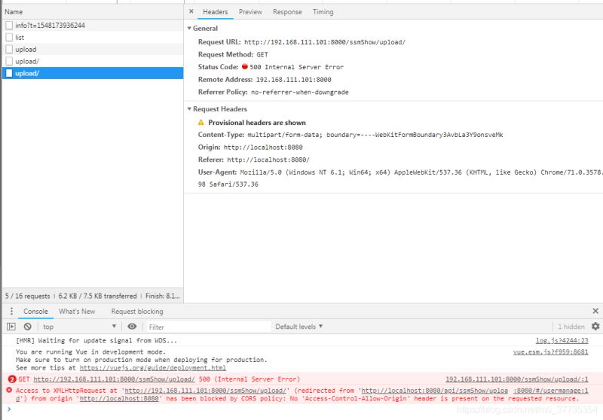Open the vue.esm.js?f959:8681 source link
This screenshot has width=603, height=420.
coord(551,352)
